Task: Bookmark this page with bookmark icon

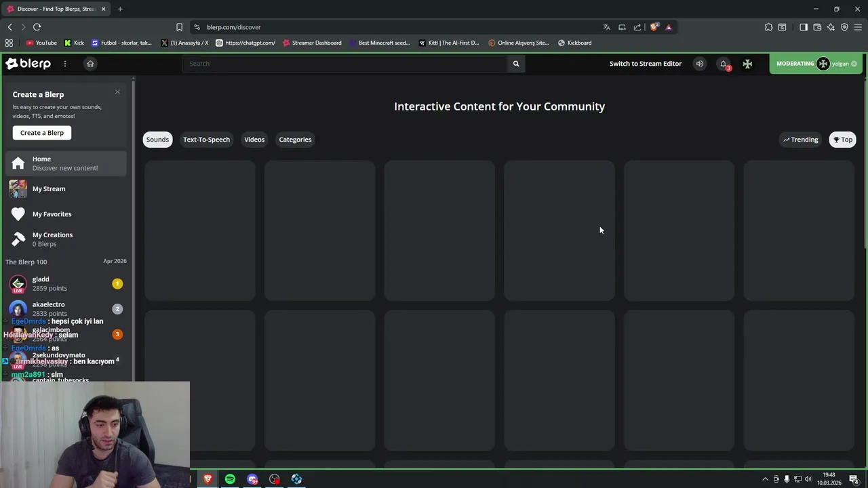Action: coord(179,27)
